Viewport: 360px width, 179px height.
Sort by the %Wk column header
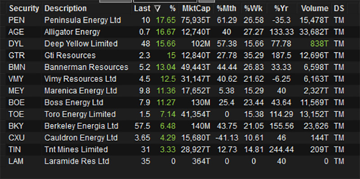pyautogui.click(x=253, y=9)
